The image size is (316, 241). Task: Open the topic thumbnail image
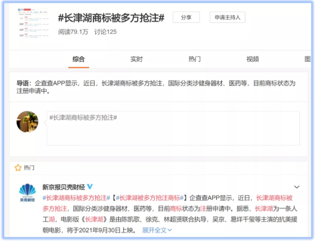(x=33, y=23)
